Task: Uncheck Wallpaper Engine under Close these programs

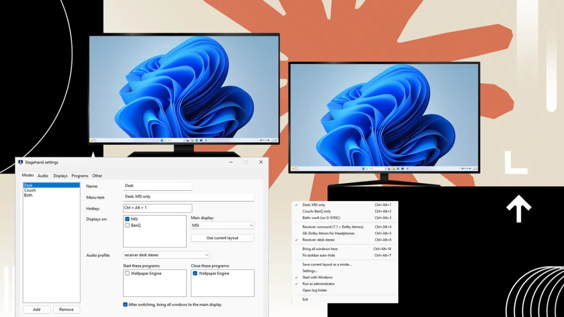Action: pyautogui.click(x=195, y=274)
